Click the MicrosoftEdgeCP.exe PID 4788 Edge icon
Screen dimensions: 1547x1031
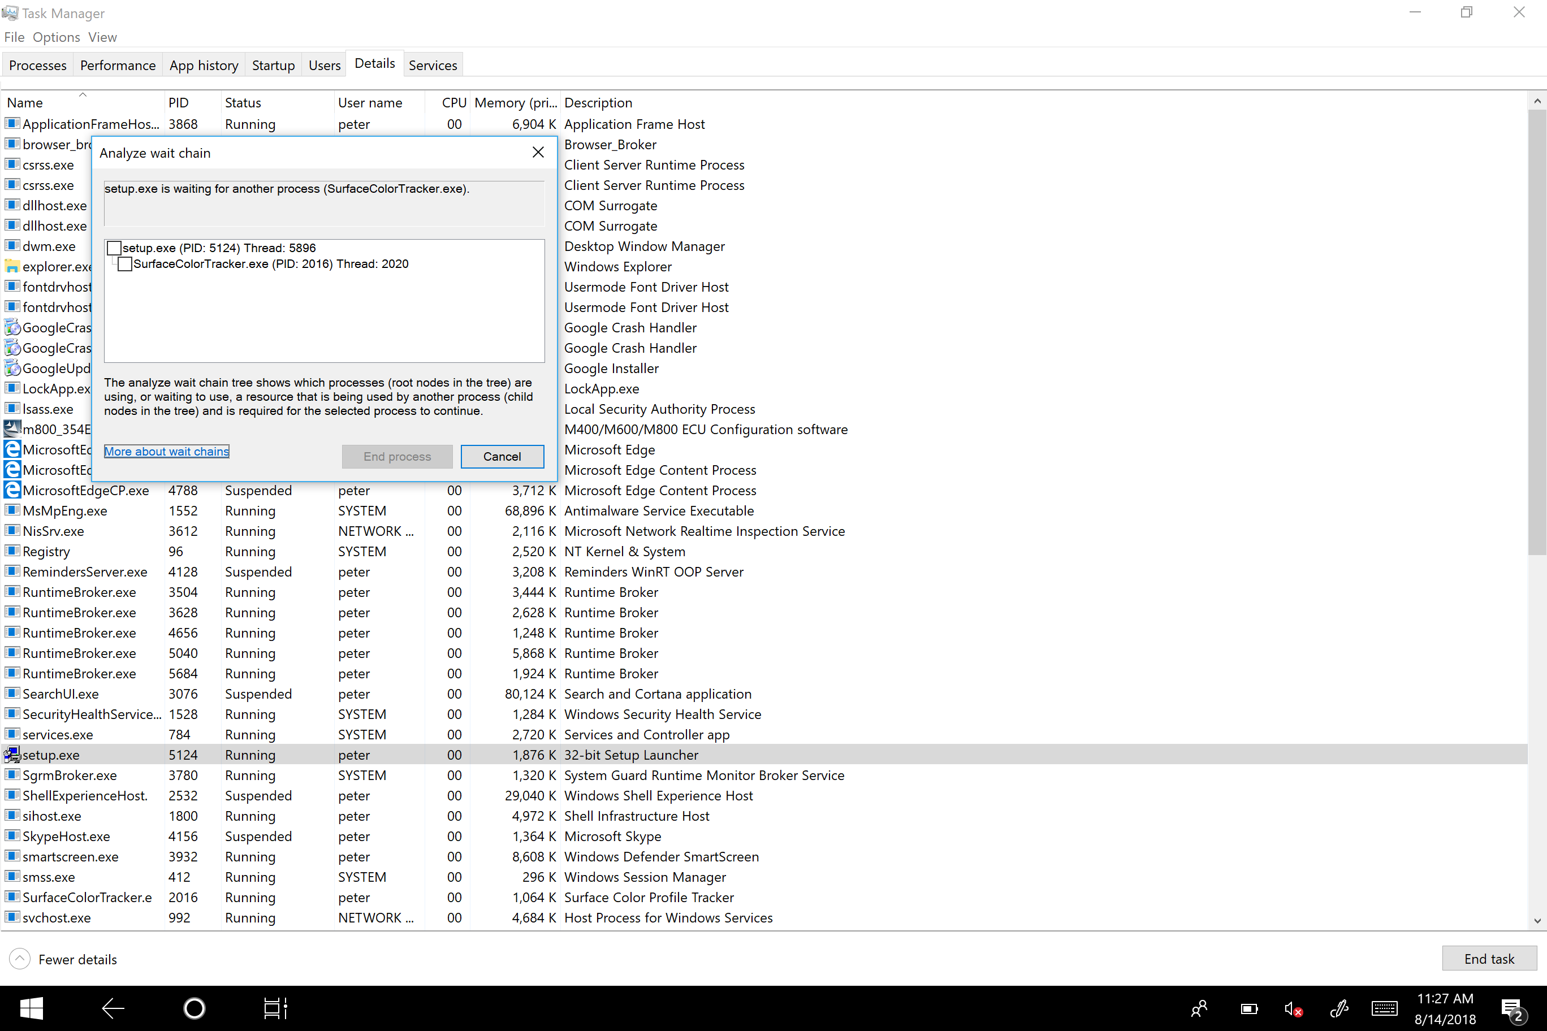12,490
